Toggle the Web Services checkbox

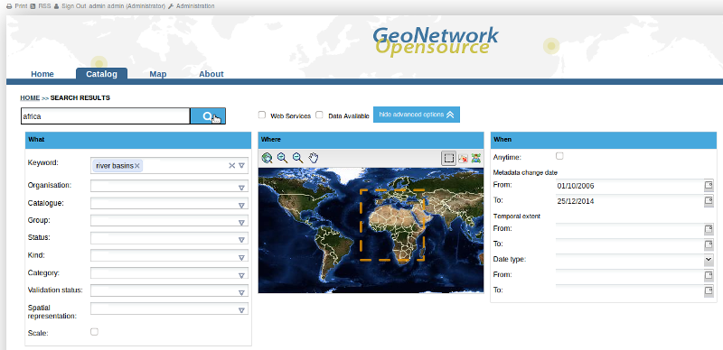coord(262,115)
